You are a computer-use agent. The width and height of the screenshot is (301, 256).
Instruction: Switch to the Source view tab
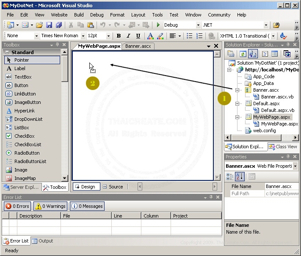click(113, 187)
